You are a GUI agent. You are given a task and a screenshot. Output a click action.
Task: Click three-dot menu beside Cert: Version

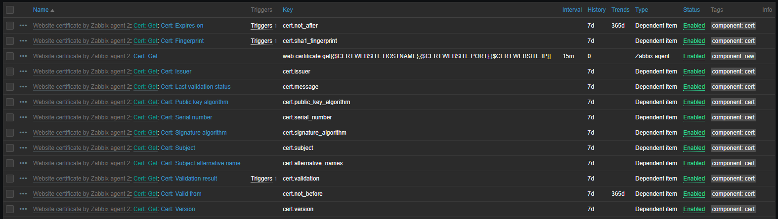tap(23, 209)
